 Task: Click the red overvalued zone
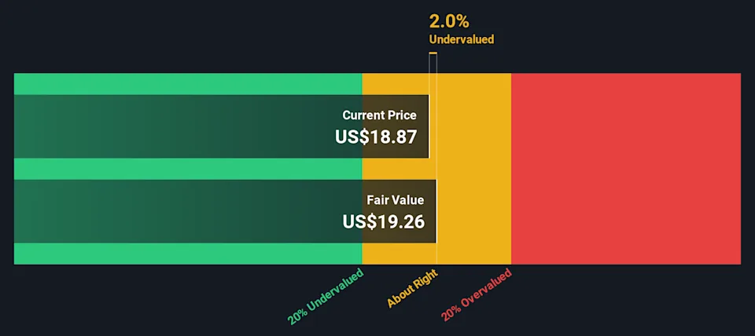click(x=625, y=169)
